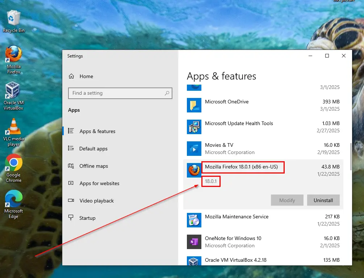Select the VLC media player desktop shortcut

(13, 132)
